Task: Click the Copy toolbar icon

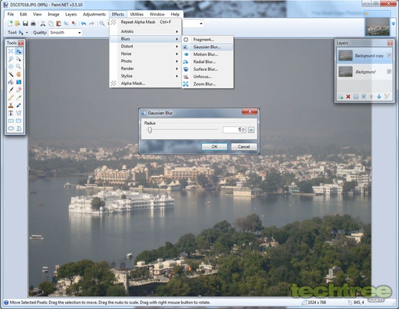Action: pyautogui.click(x=51, y=24)
